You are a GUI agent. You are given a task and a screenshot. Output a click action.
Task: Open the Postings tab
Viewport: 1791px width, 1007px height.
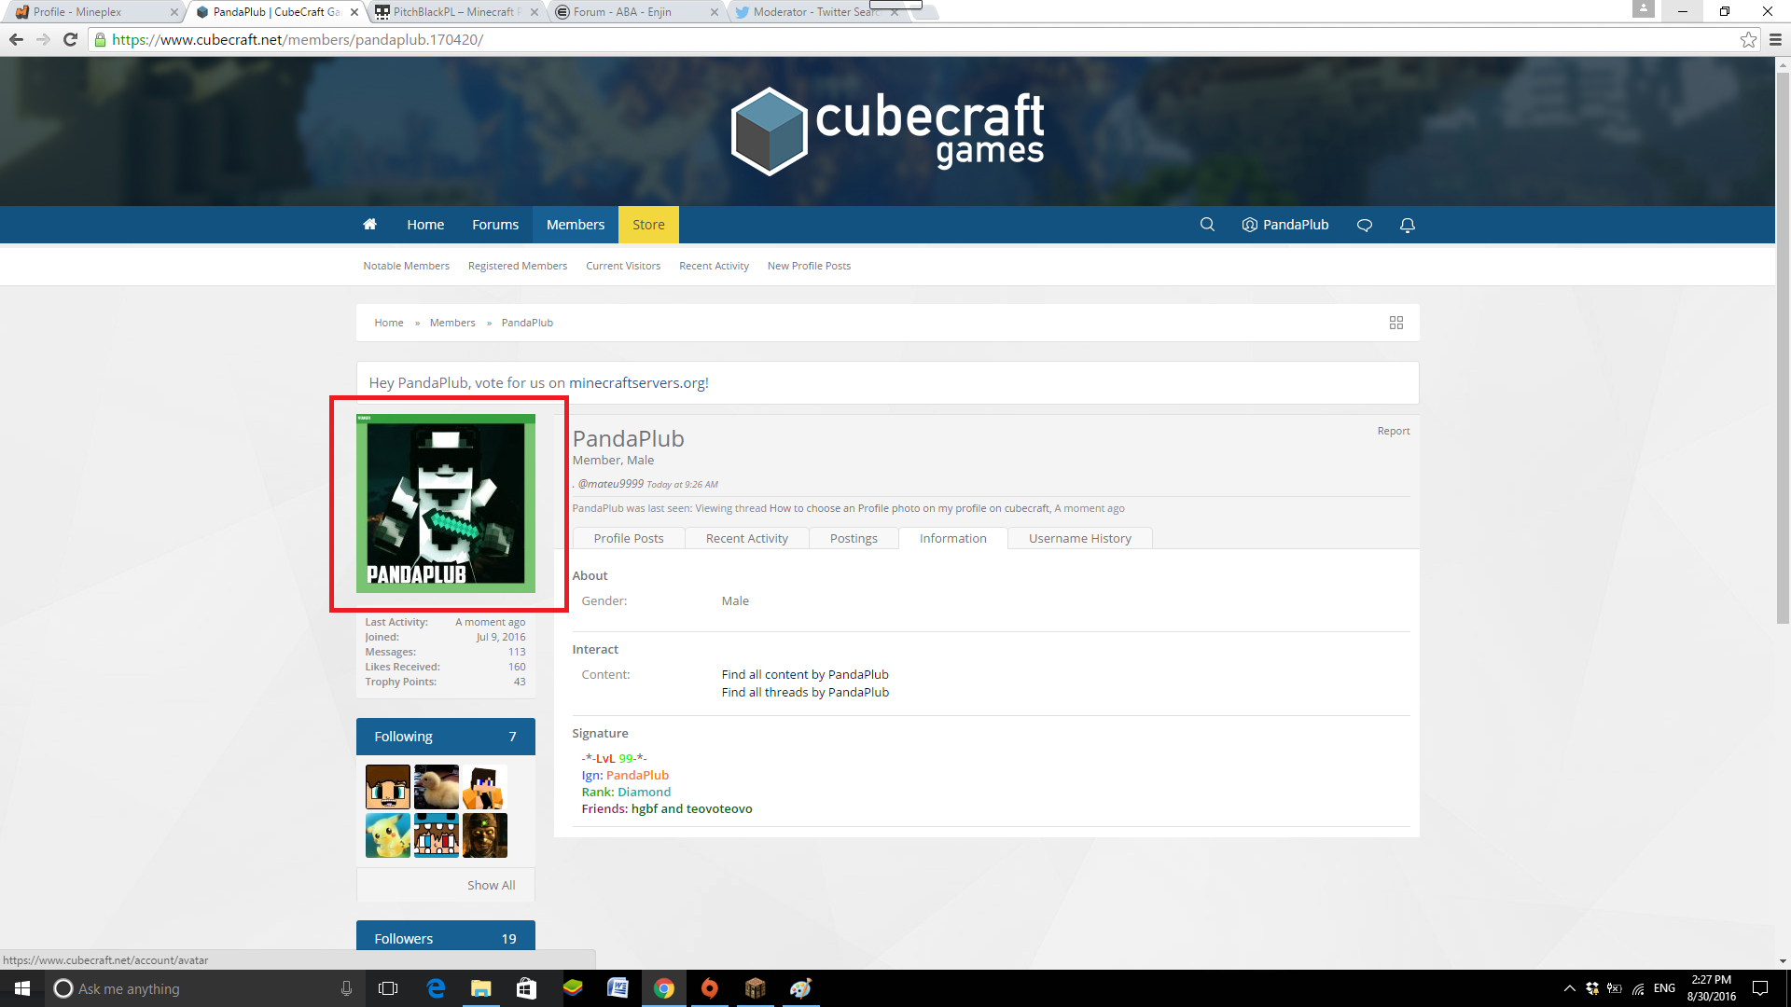point(854,538)
